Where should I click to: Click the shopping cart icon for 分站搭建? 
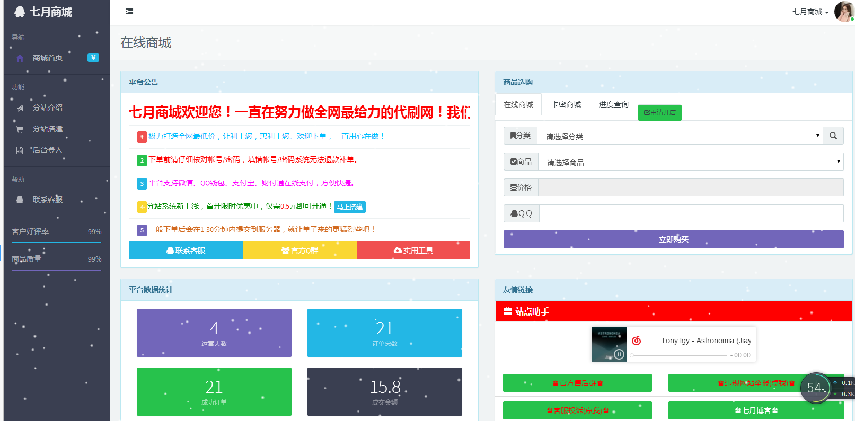20,129
